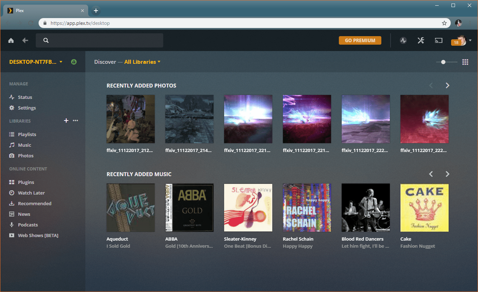Show previous Recently Added Music
478x292 pixels.
point(431,174)
